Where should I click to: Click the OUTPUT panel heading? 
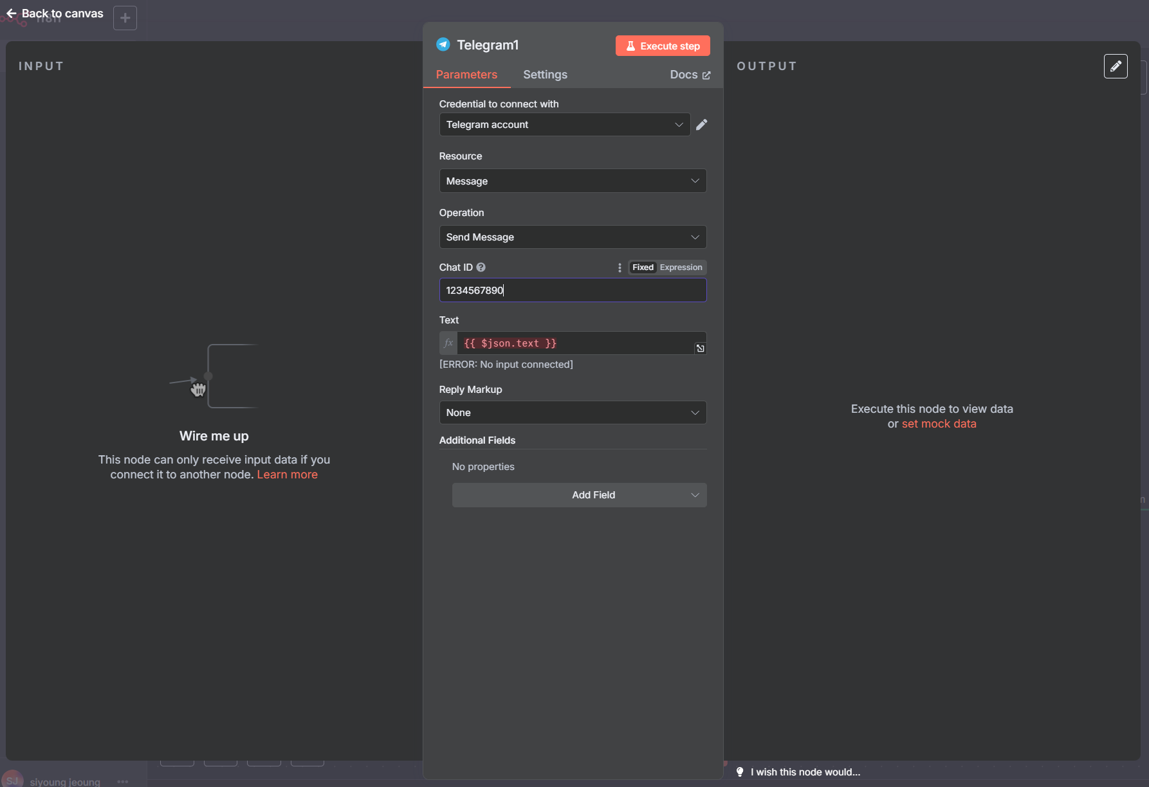(767, 66)
